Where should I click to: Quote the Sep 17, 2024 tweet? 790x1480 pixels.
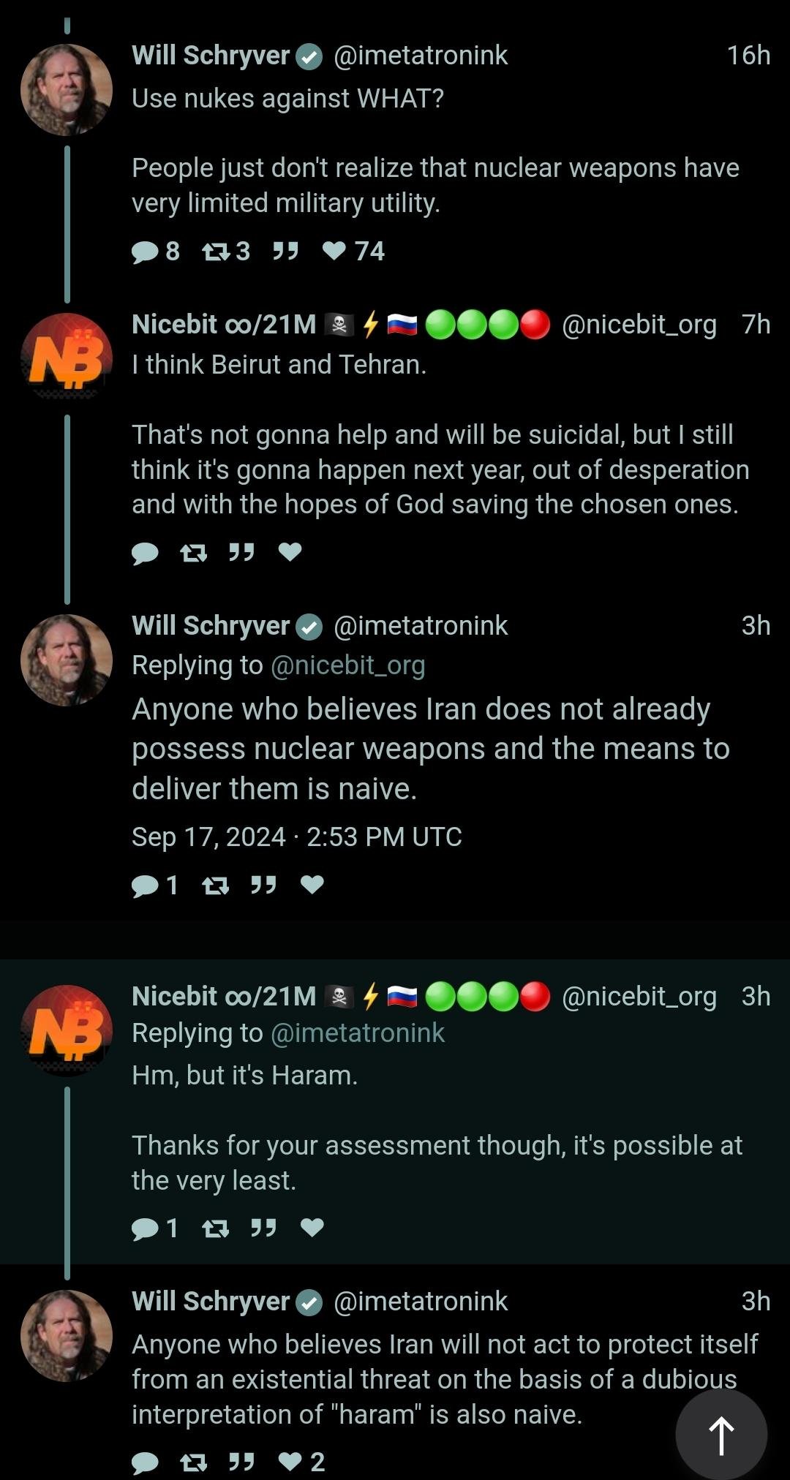[263, 886]
